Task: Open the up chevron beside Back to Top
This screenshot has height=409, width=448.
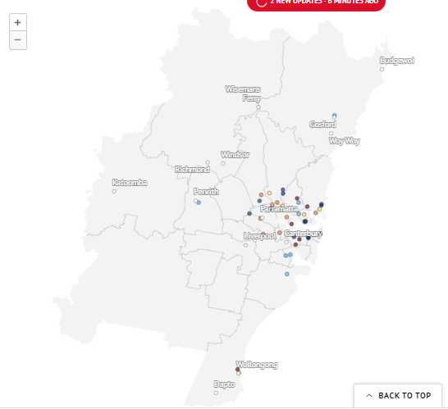Action: 369,396
